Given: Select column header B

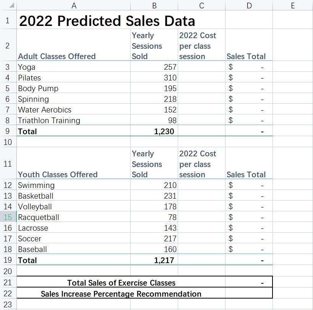Looking at the screenshot, I should point(154,6).
